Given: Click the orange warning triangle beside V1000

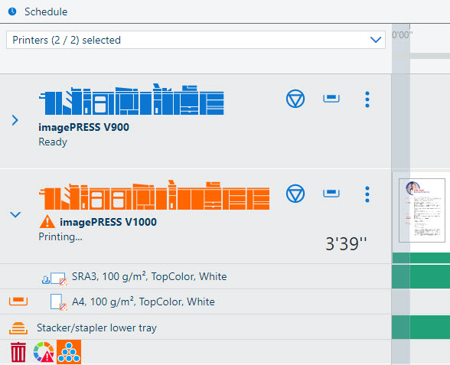Looking at the screenshot, I should [x=47, y=222].
